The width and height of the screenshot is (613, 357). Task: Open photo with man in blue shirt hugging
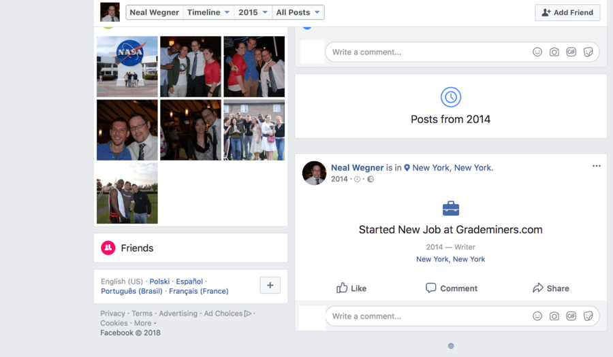[254, 67]
